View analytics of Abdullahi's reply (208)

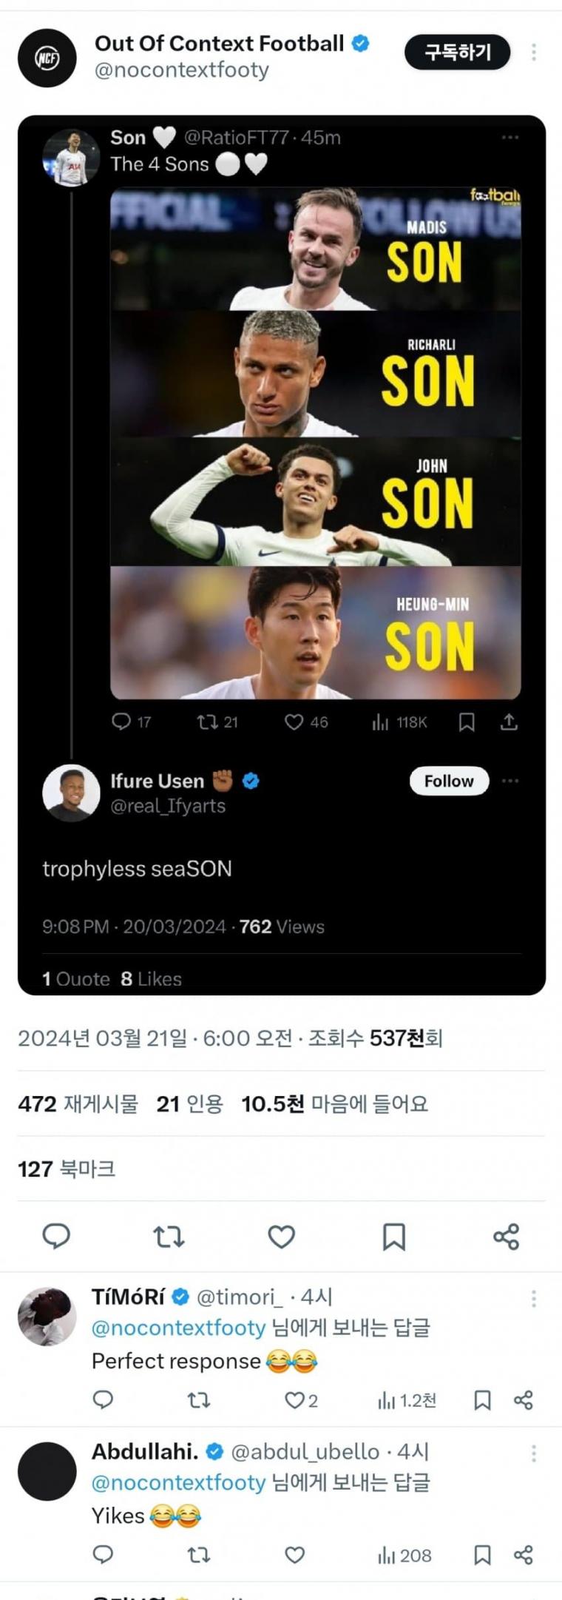404,1556
